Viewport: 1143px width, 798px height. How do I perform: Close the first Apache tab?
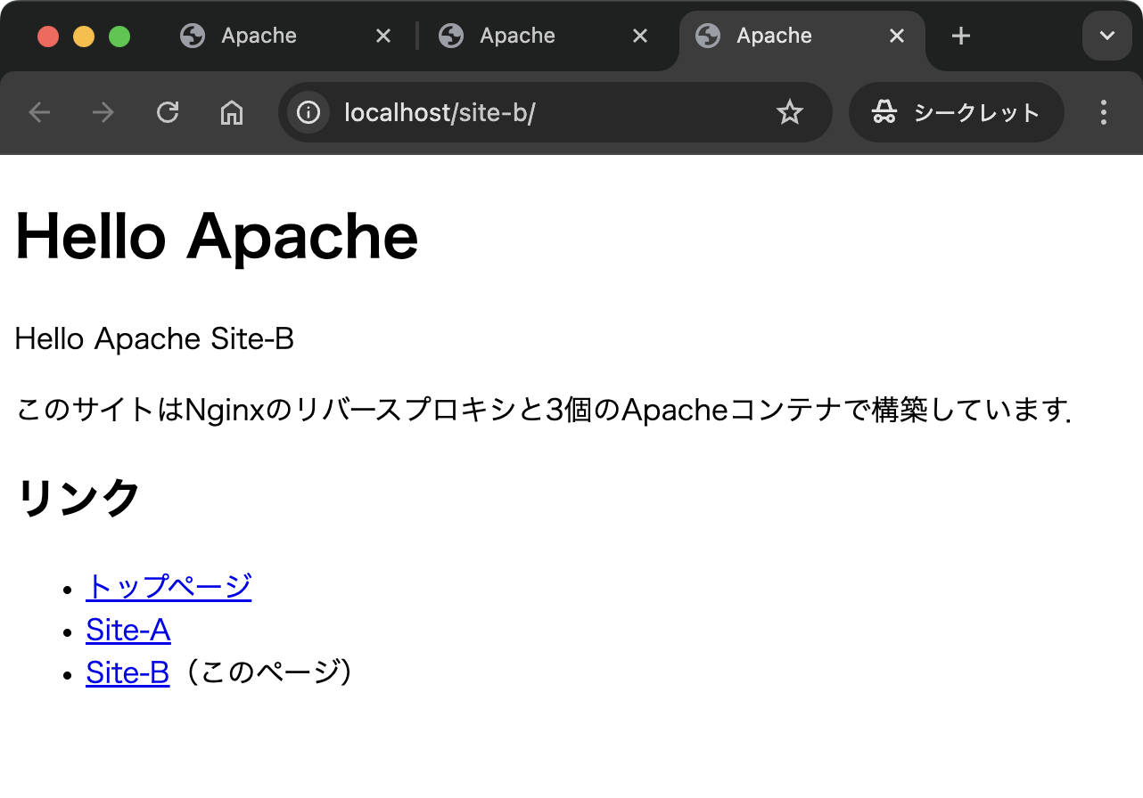click(382, 36)
